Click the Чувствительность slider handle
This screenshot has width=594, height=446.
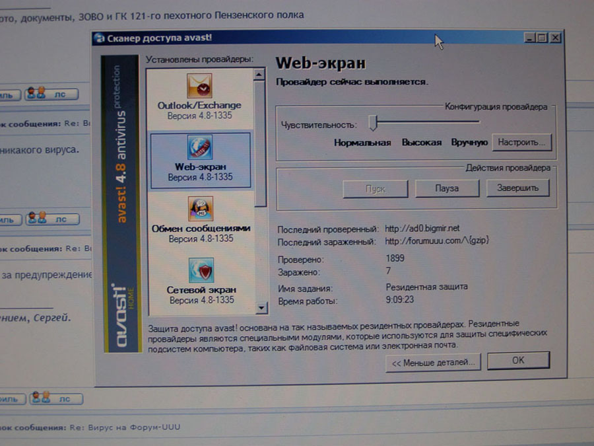pyautogui.click(x=373, y=122)
